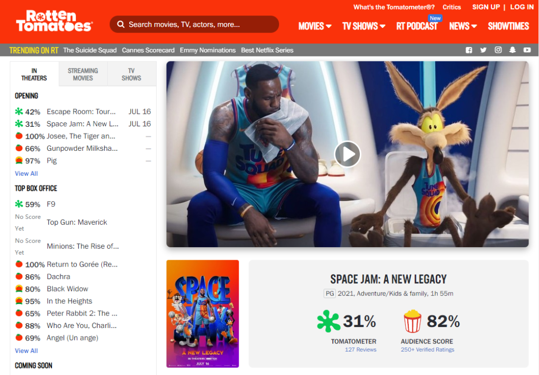Open the Space Jam poster thumbnail
The height and width of the screenshot is (375, 539).
[x=203, y=314]
